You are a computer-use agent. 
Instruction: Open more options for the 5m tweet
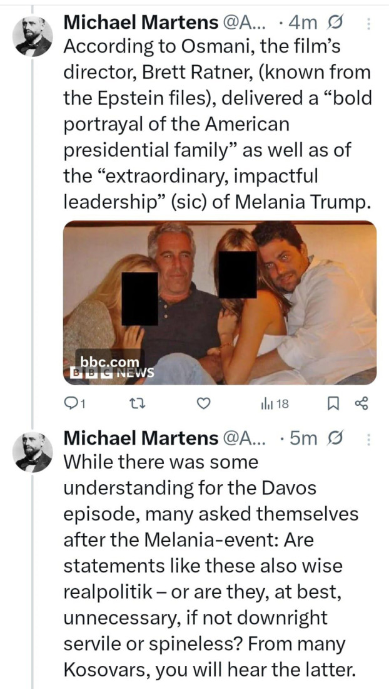[x=368, y=439]
